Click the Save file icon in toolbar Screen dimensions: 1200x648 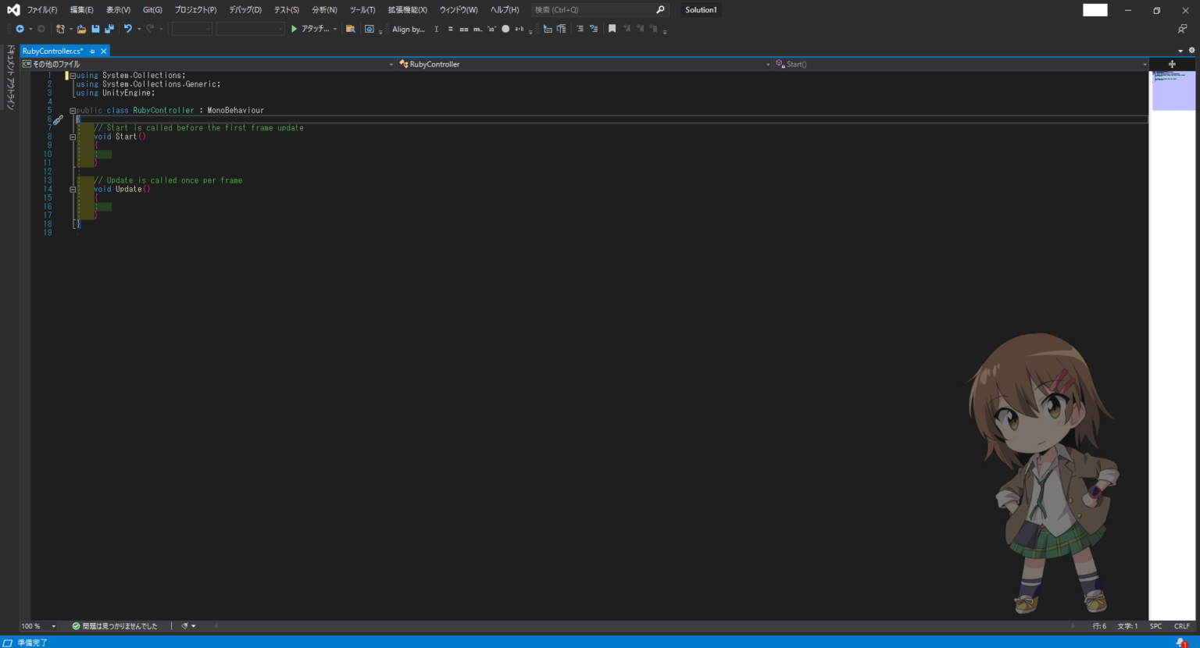point(95,29)
